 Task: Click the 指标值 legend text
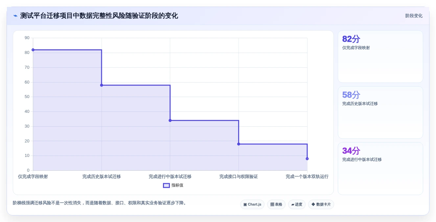(177, 185)
